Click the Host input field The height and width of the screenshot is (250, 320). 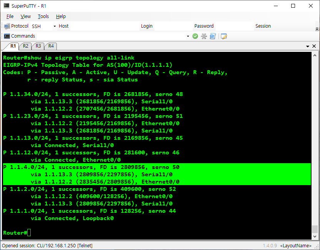click(x=105, y=26)
